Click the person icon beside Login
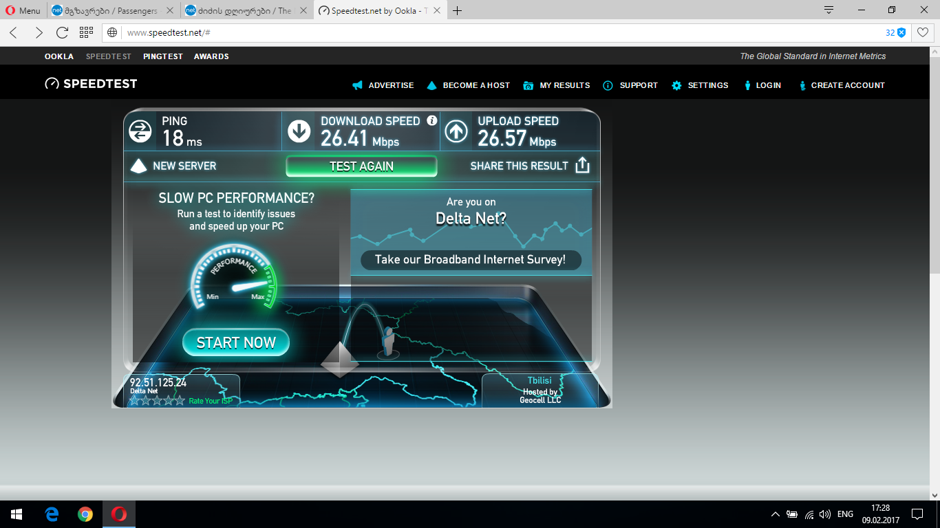 coord(747,85)
